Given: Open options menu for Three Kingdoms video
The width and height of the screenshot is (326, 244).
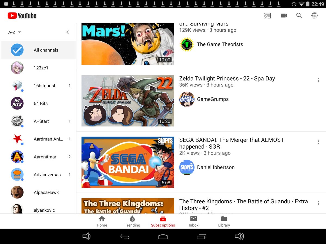Looking at the screenshot, I should tap(318, 203).
